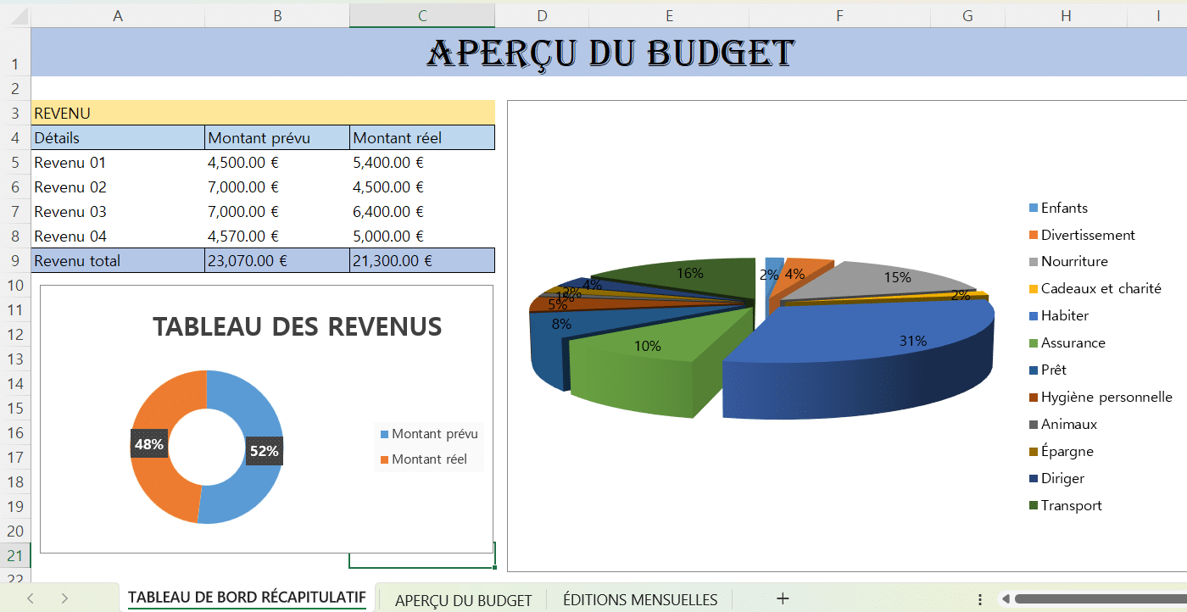Select the TABLEAU DE BORD RÉCAPITULATIF tab
Viewport: 1187px width, 612px height.
click(247, 598)
